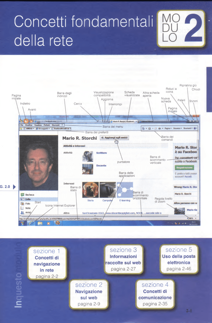
Task: Click the address bar URL field
Action: pos(65,121)
